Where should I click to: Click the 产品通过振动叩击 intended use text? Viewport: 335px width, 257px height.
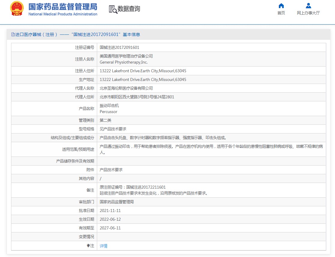[211, 149]
